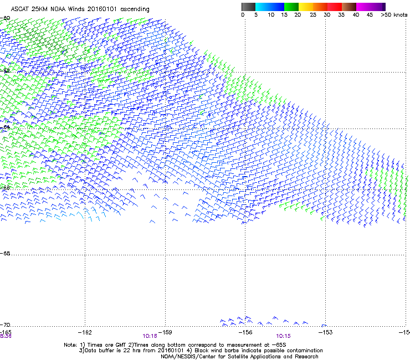Click the -162 longitude axis label
The image size is (410, 360).
point(85,332)
